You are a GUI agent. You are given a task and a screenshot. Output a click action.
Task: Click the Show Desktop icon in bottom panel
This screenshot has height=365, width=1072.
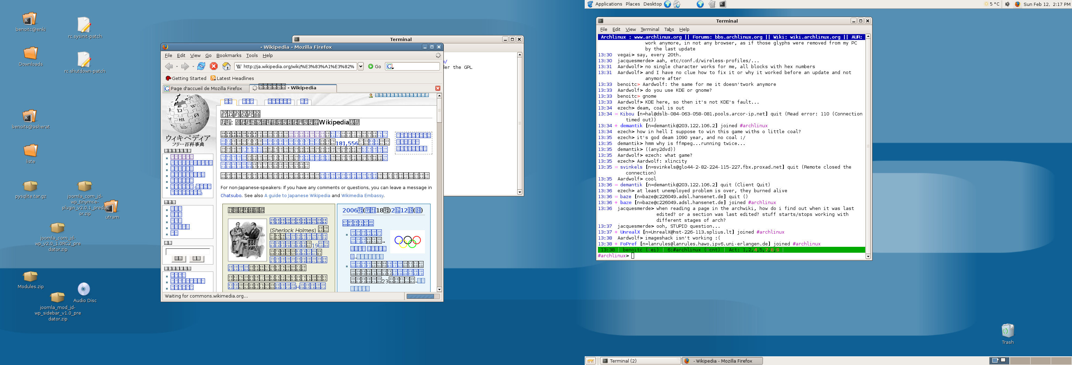point(591,361)
